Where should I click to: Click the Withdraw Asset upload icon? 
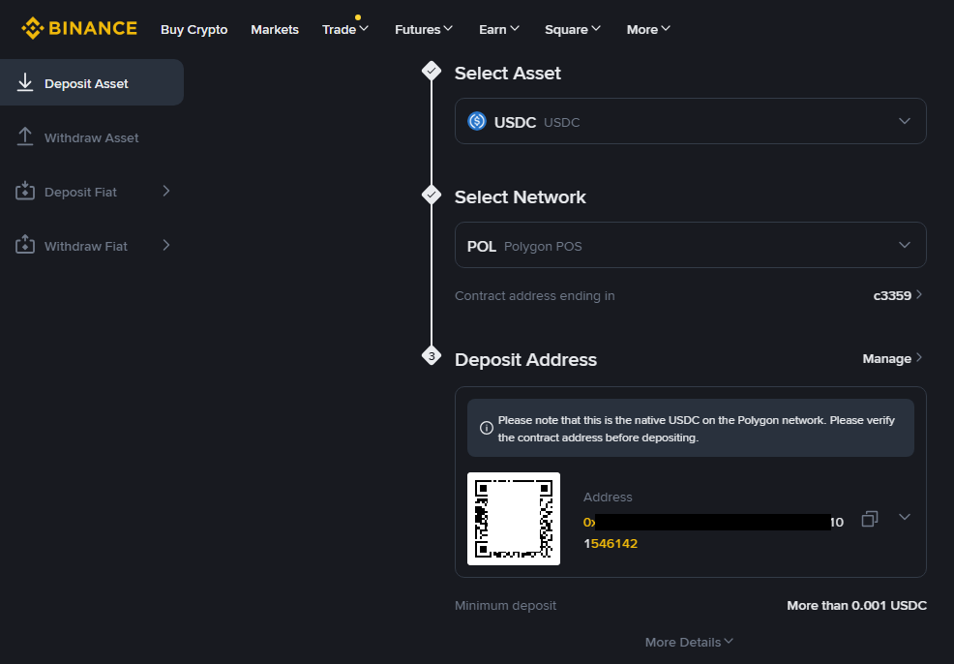(25, 136)
